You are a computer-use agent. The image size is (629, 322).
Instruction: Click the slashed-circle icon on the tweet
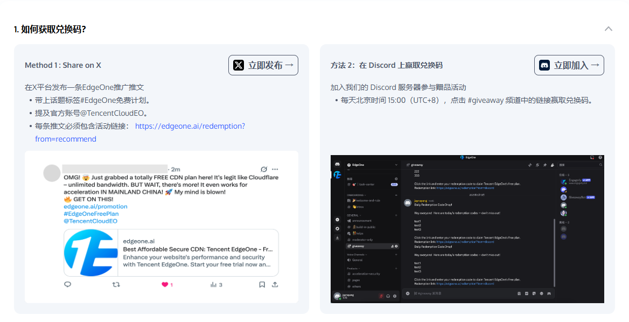coord(263,169)
